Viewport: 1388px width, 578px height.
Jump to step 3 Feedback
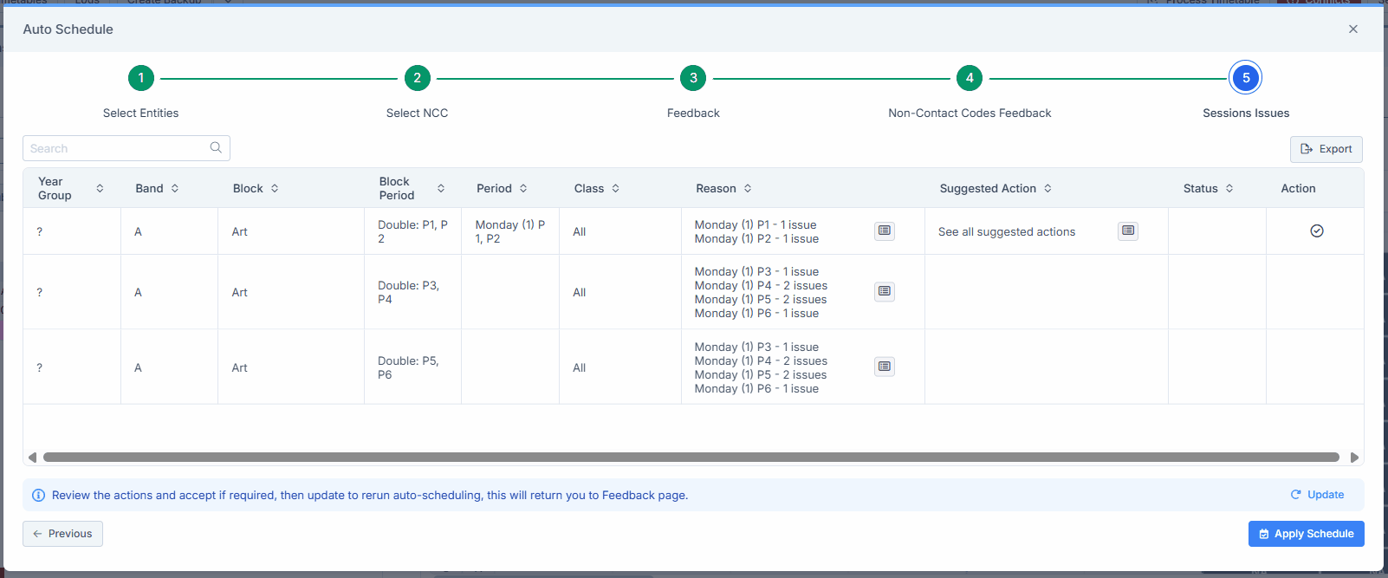(x=693, y=78)
